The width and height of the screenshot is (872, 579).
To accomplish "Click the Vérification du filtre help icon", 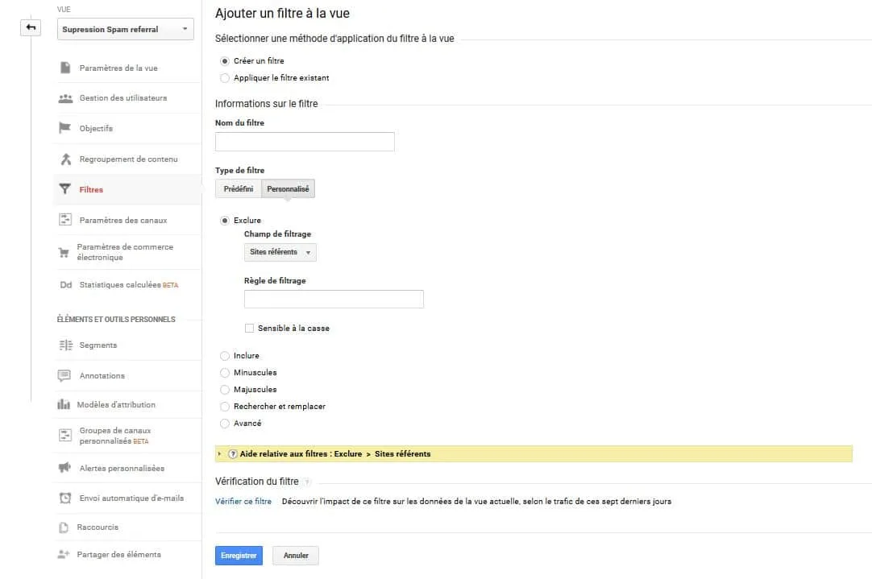I will [307, 482].
